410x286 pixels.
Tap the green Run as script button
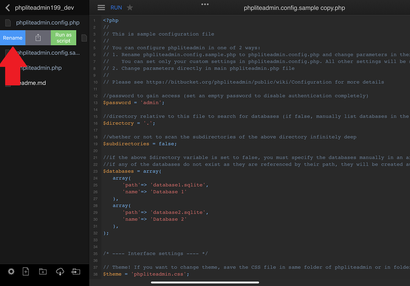click(x=64, y=38)
